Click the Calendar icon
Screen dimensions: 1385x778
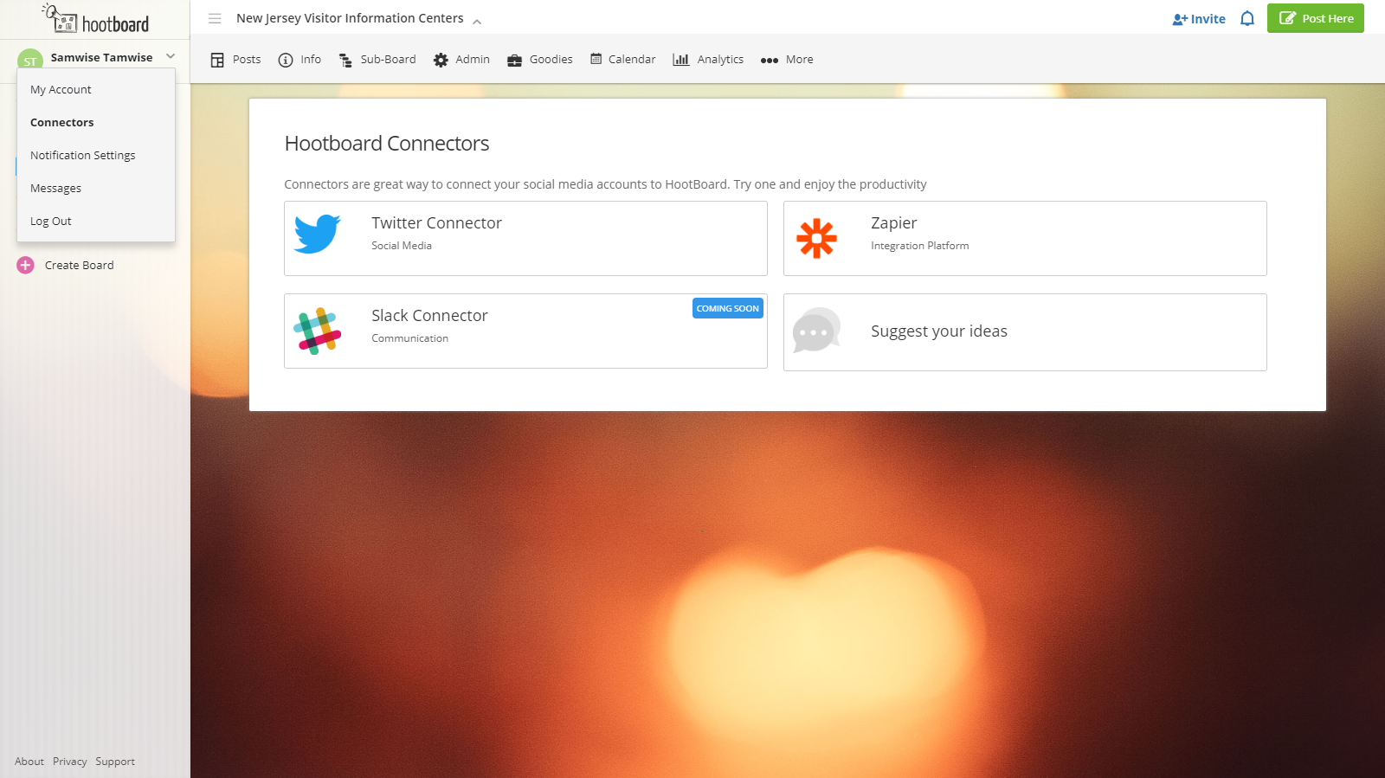(596, 59)
